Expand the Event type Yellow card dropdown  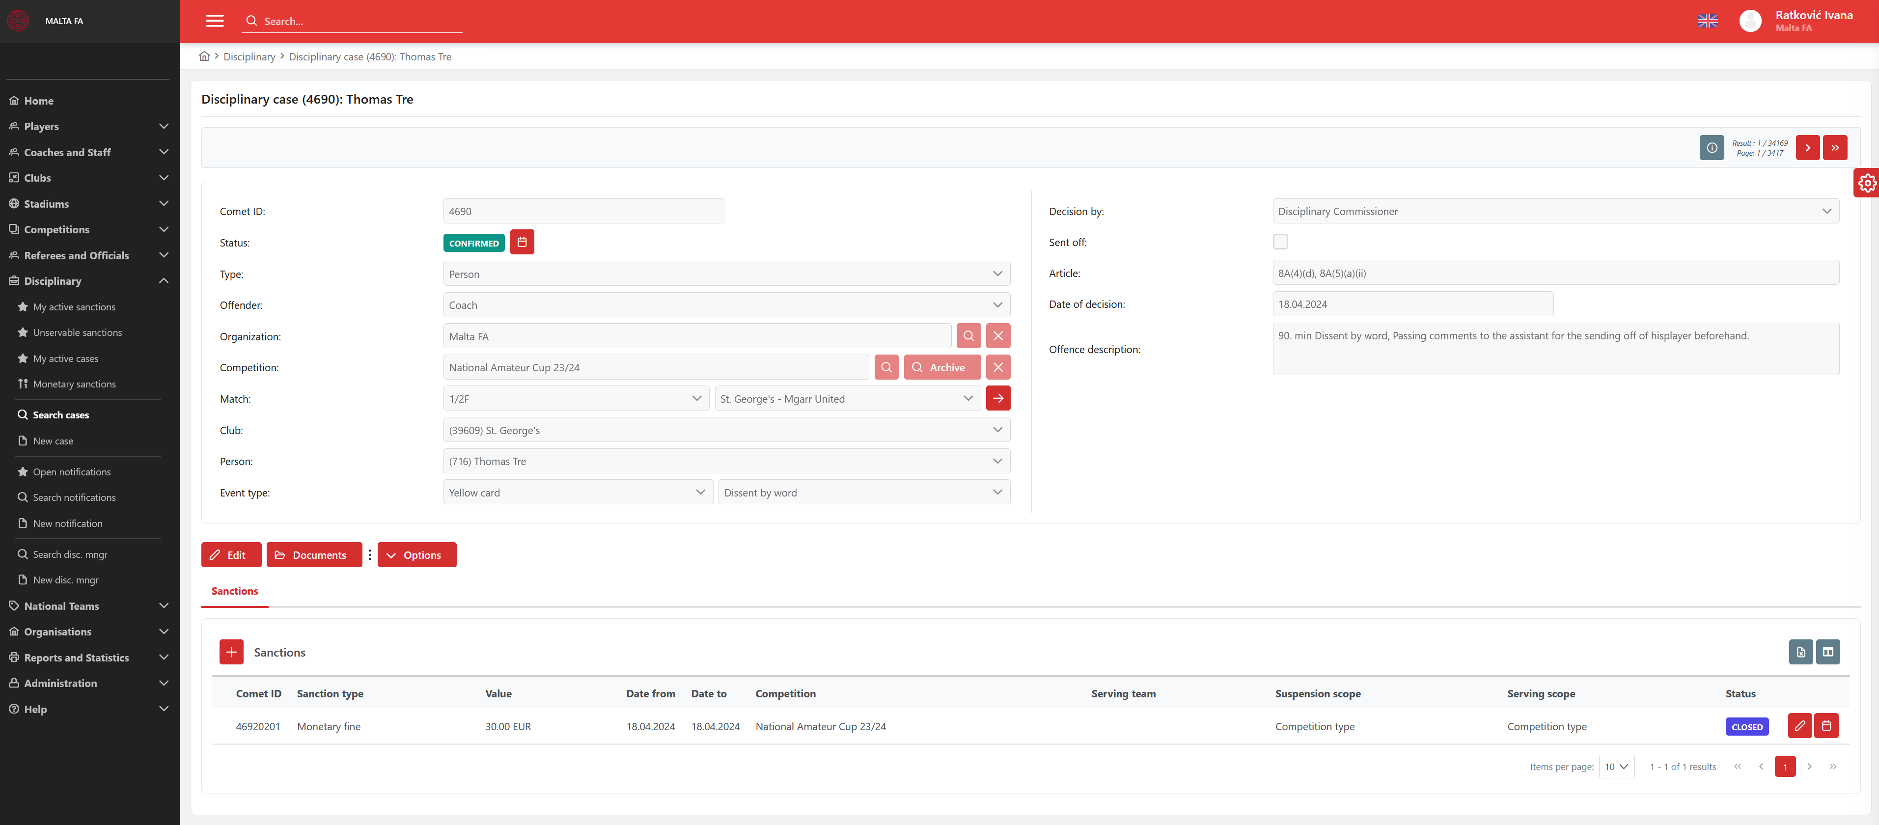[x=578, y=493]
